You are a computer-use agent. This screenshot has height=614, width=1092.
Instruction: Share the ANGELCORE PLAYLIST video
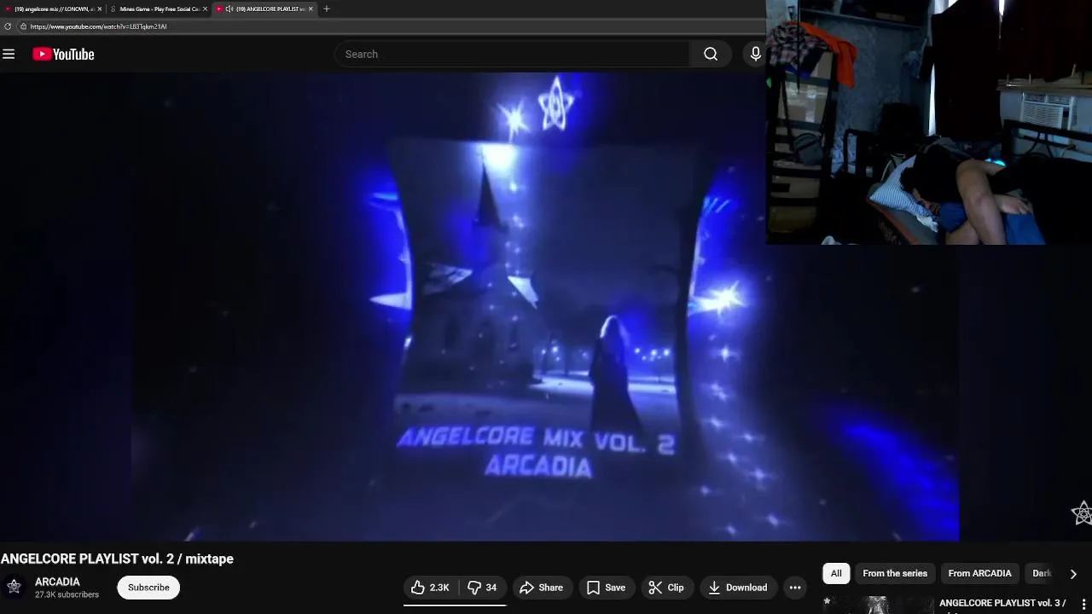click(x=542, y=588)
